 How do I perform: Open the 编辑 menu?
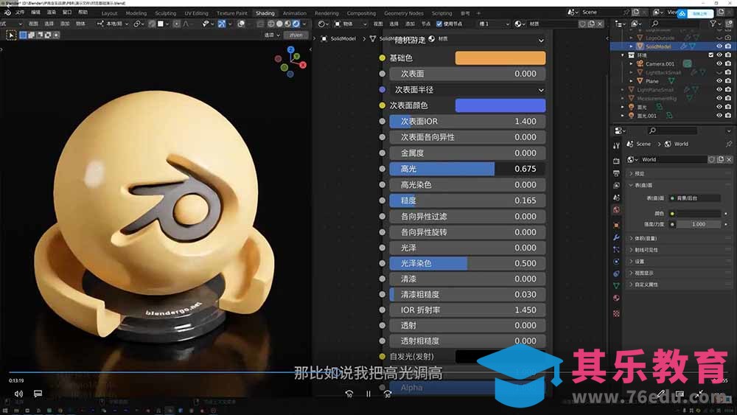[x=35, y=13]
